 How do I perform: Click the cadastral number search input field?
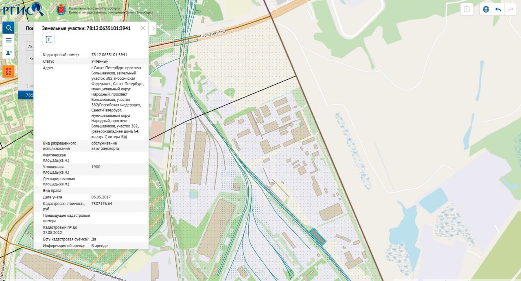[30, 46]
